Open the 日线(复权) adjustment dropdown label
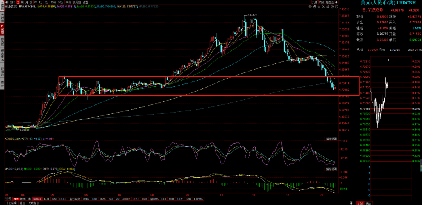Image resolution: width=422 pixels, height=205 pixels. [x=11, y=6]
